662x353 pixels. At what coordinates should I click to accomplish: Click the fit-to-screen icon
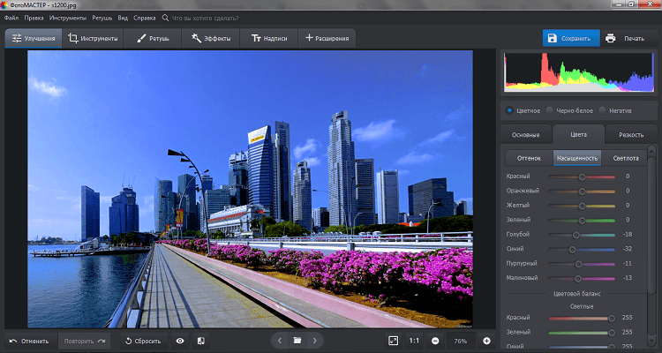click(x=394, y=340)
